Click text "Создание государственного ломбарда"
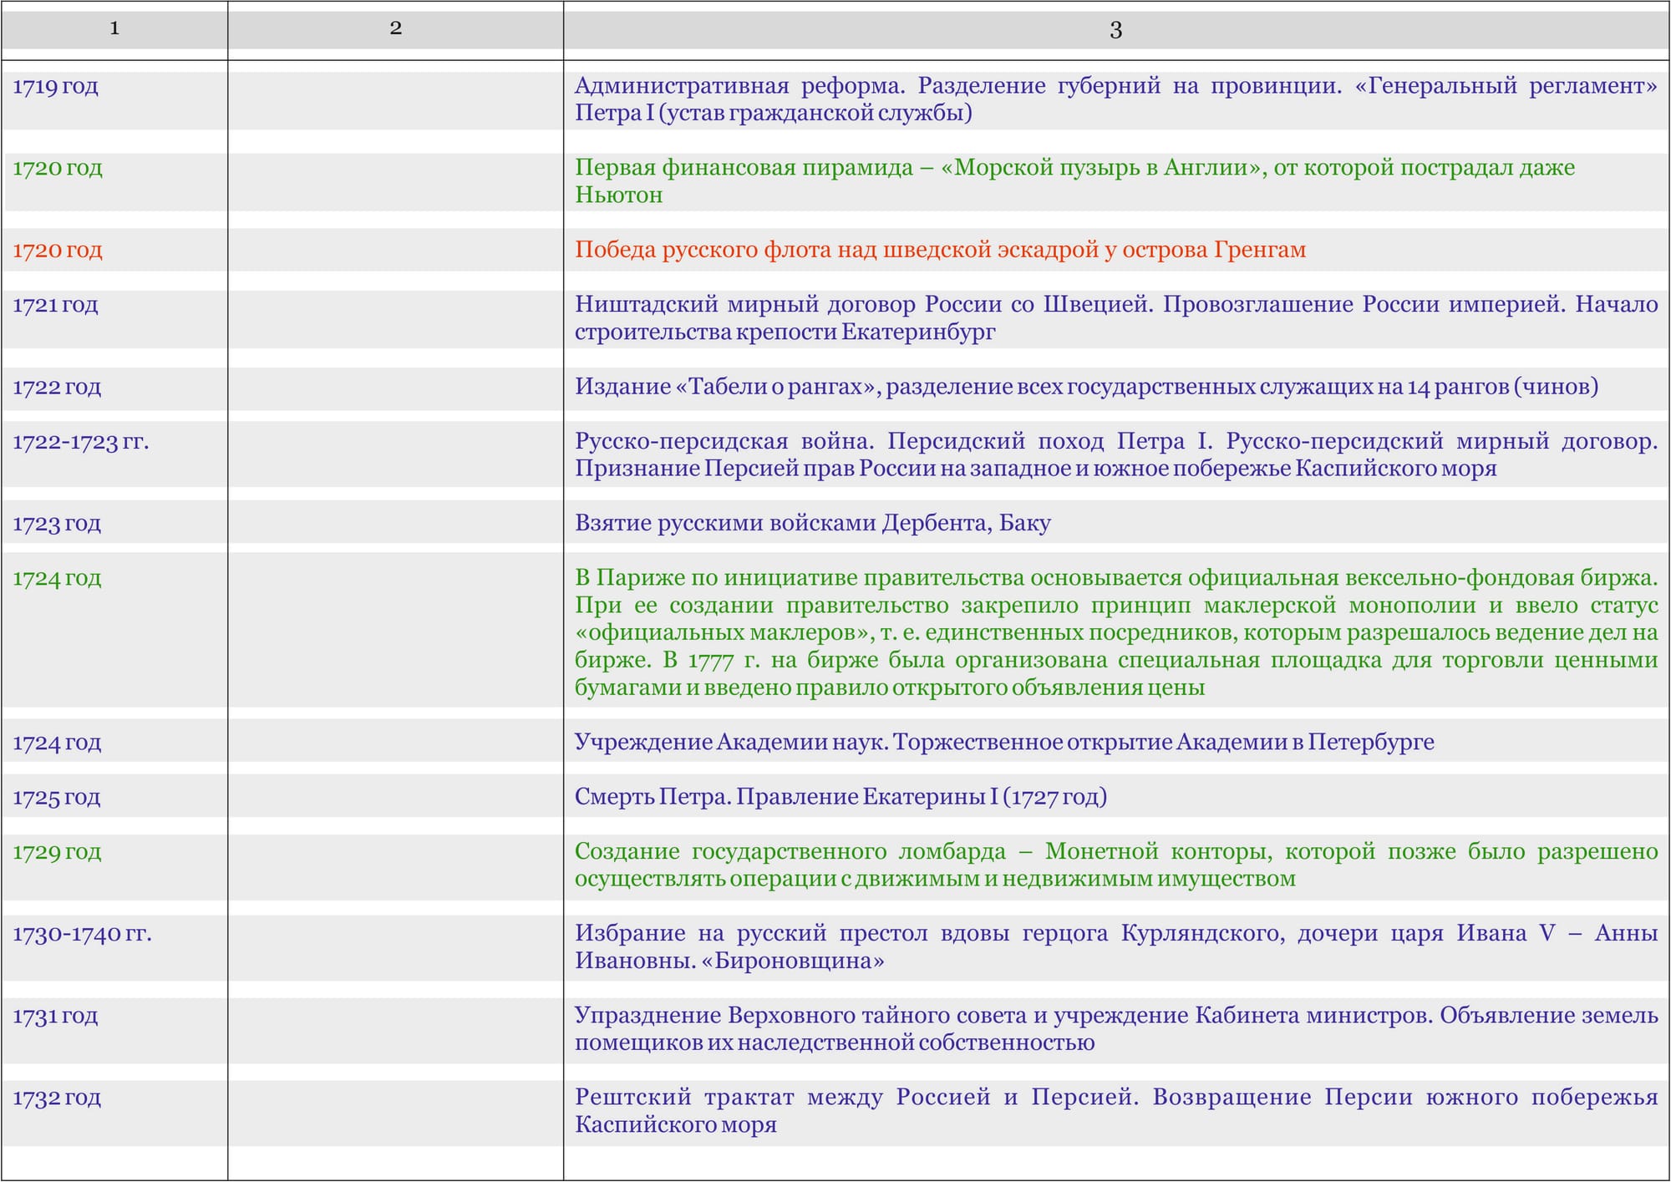This screenshot has height=1182, width=1671. 790,852
